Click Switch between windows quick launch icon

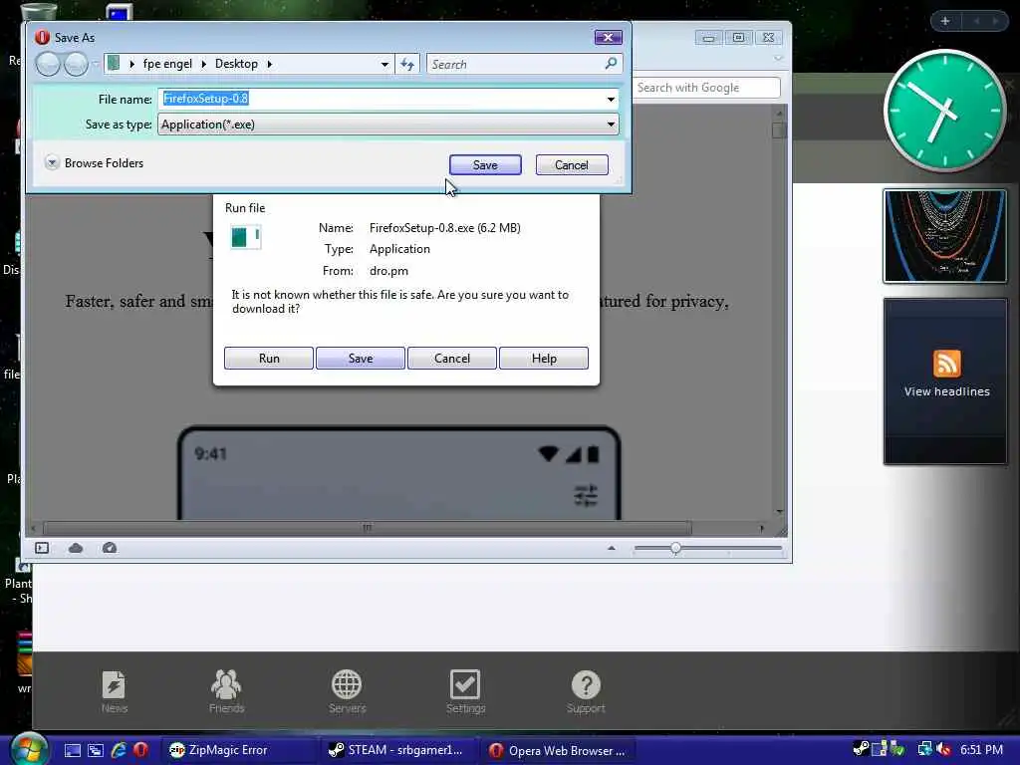coord(96,750)
